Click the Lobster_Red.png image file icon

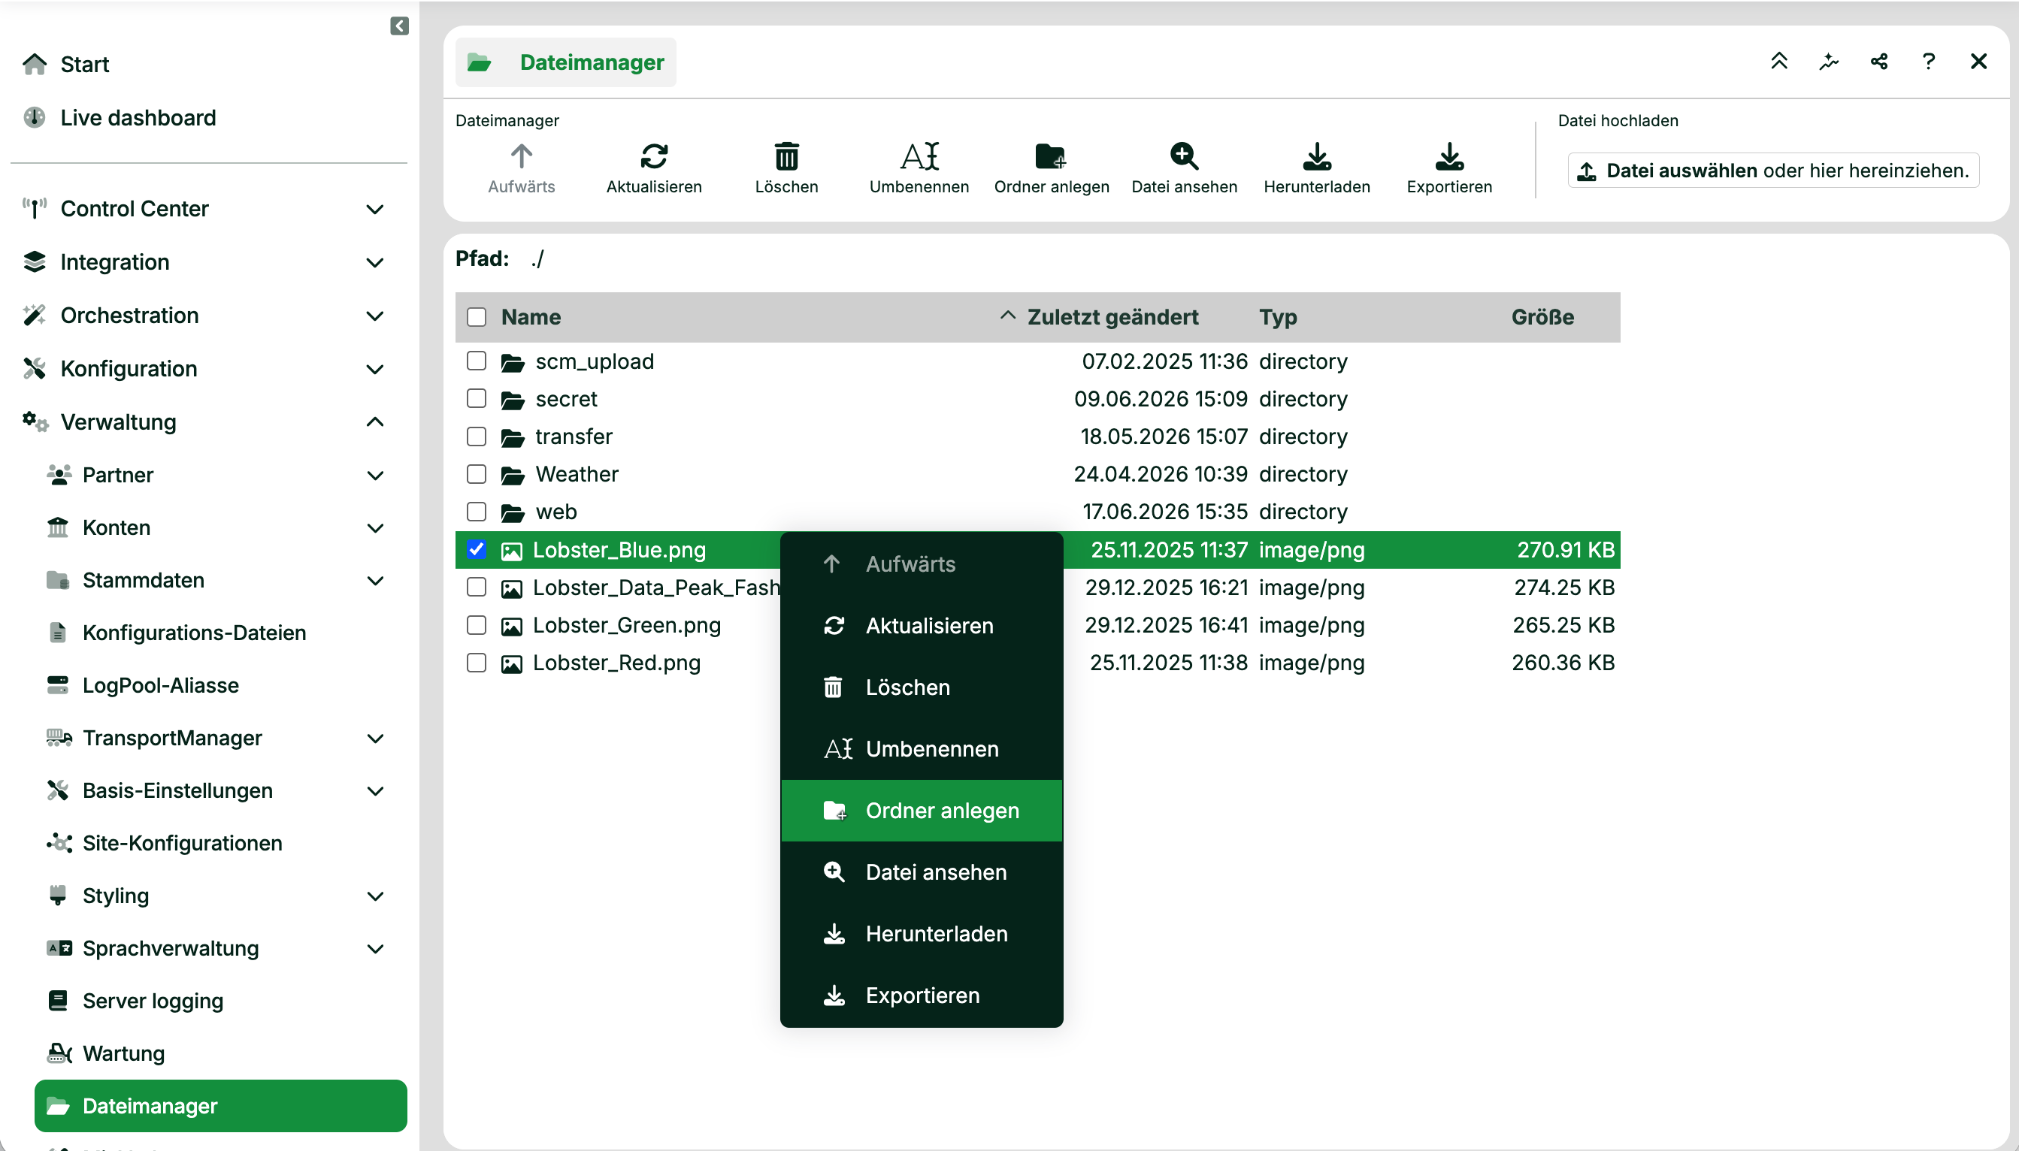click(512, 663)
